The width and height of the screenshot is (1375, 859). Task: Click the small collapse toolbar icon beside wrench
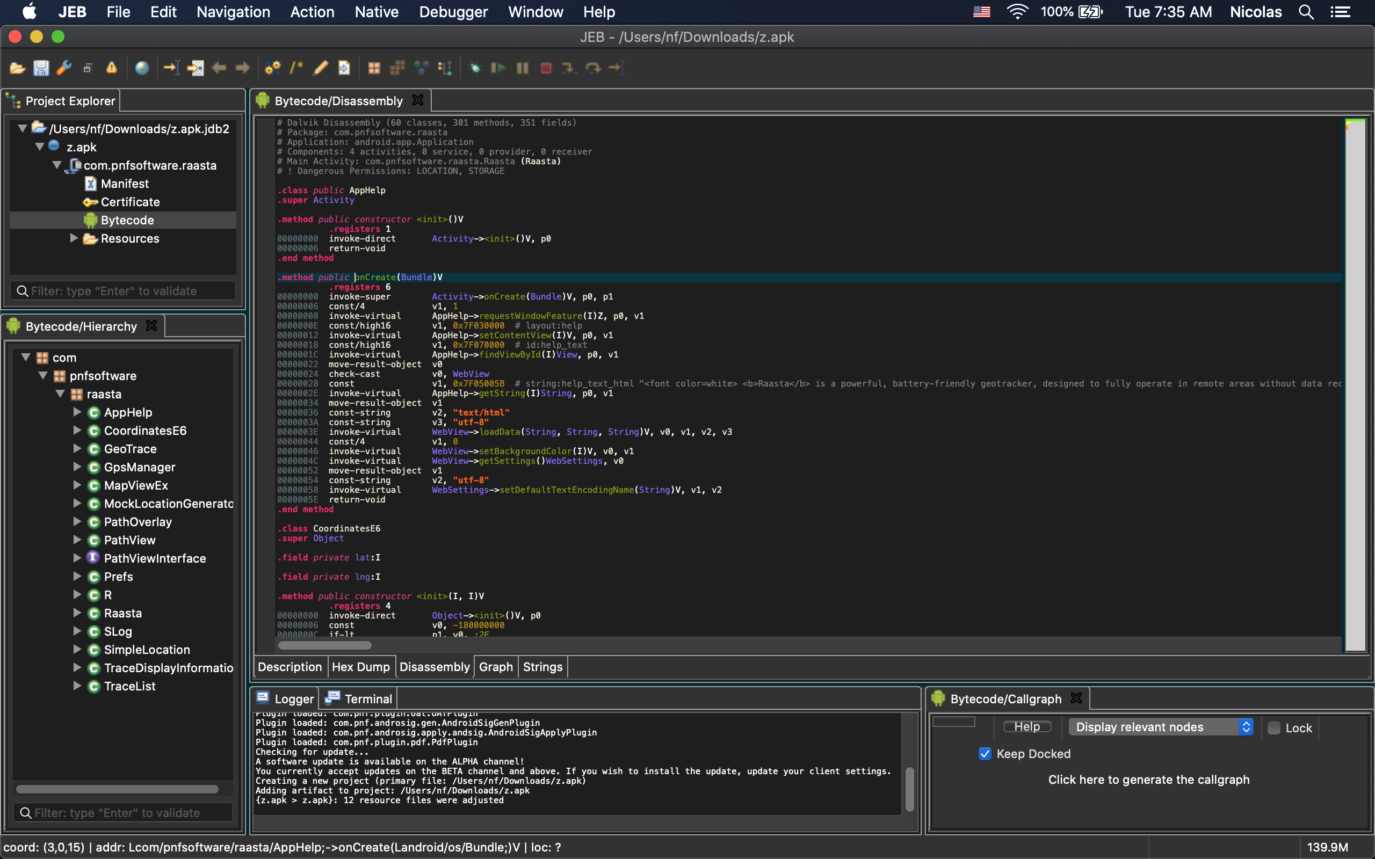pyautogui.click(x=88, y=68)
